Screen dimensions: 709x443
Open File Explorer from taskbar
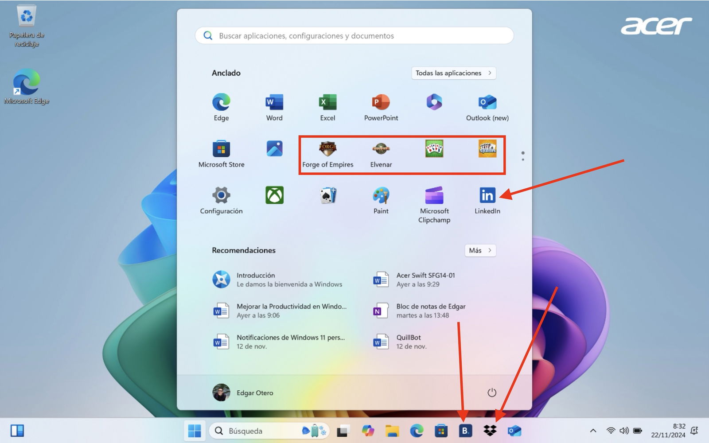click(392, 431)
